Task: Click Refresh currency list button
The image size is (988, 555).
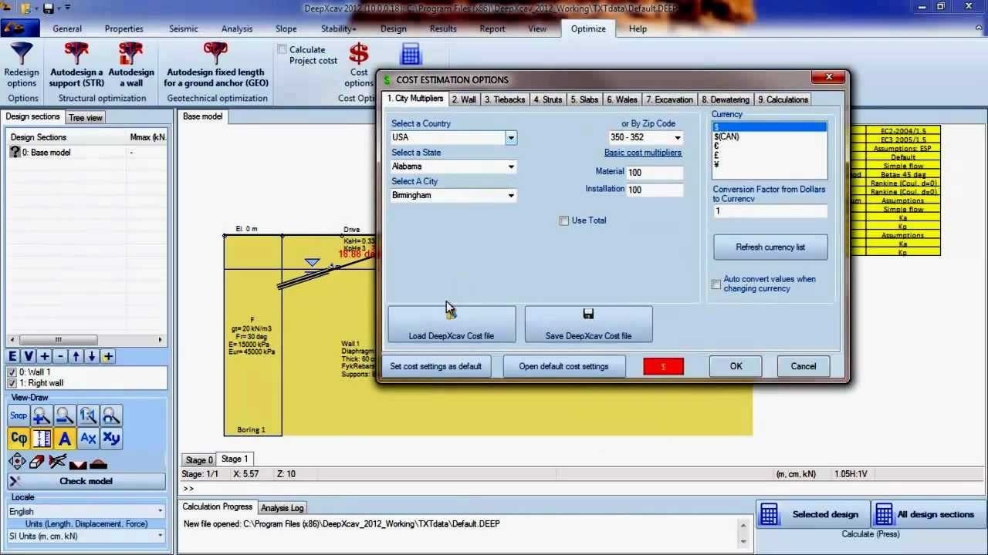Action: click(x=770, y=247)
